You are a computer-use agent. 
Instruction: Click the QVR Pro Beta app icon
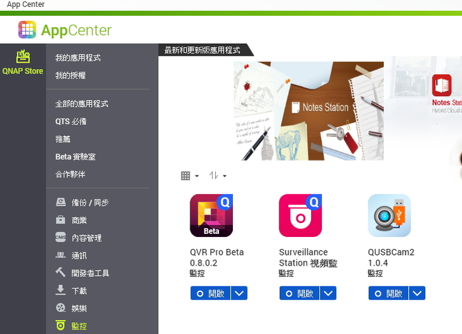[x=211, y=215]
